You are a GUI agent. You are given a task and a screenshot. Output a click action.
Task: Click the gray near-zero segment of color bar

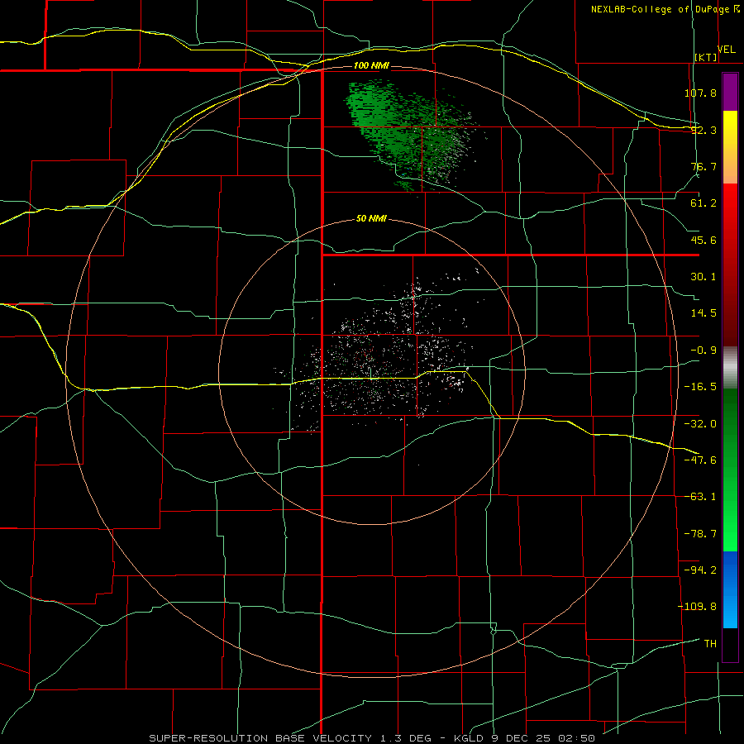(730, 368)
